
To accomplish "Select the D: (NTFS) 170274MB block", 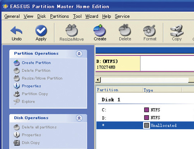I will [x=118, y=63].
